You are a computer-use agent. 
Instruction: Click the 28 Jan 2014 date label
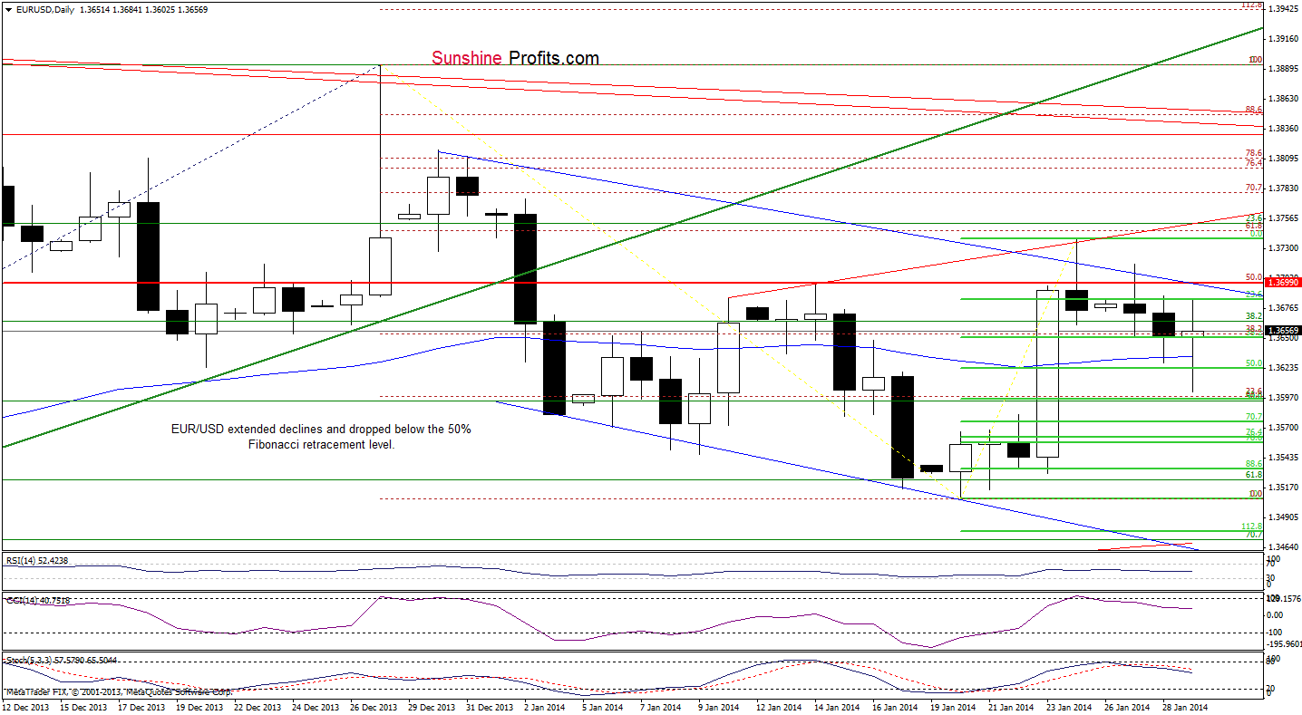pyautogui.click(x=1185, y=707)
